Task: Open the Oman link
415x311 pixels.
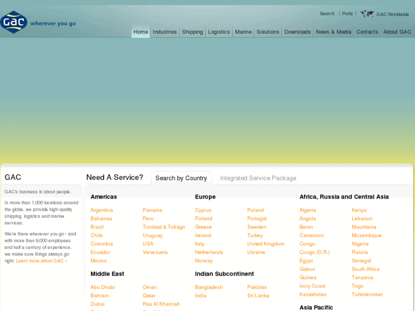Action: pos(150,287)
